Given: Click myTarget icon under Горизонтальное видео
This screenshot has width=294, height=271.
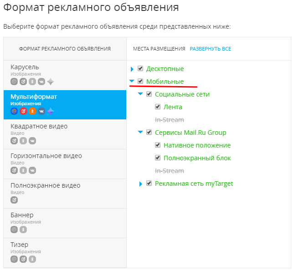Looking at the screenshot, I should [14, 170].
